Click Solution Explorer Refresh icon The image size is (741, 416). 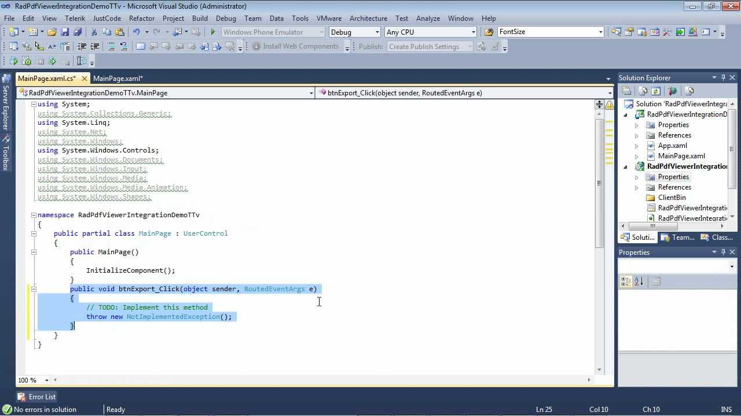pyautogui.click(x=655, y=91)
